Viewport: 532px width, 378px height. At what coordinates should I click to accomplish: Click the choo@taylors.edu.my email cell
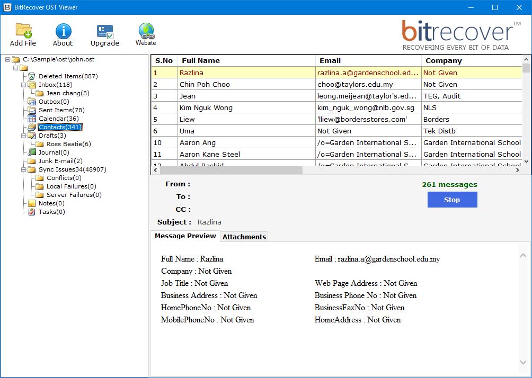pyautogui.click(x=368, y=84)
